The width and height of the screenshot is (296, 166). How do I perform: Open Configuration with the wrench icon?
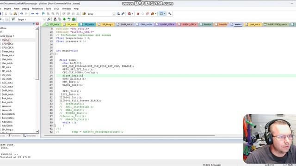pos(170,14)
